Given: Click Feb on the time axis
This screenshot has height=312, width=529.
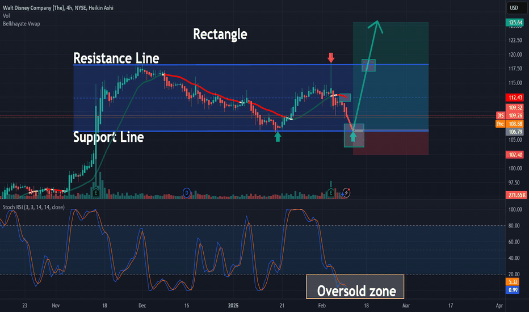Looking at the screenshot, I should coord(322,306).
